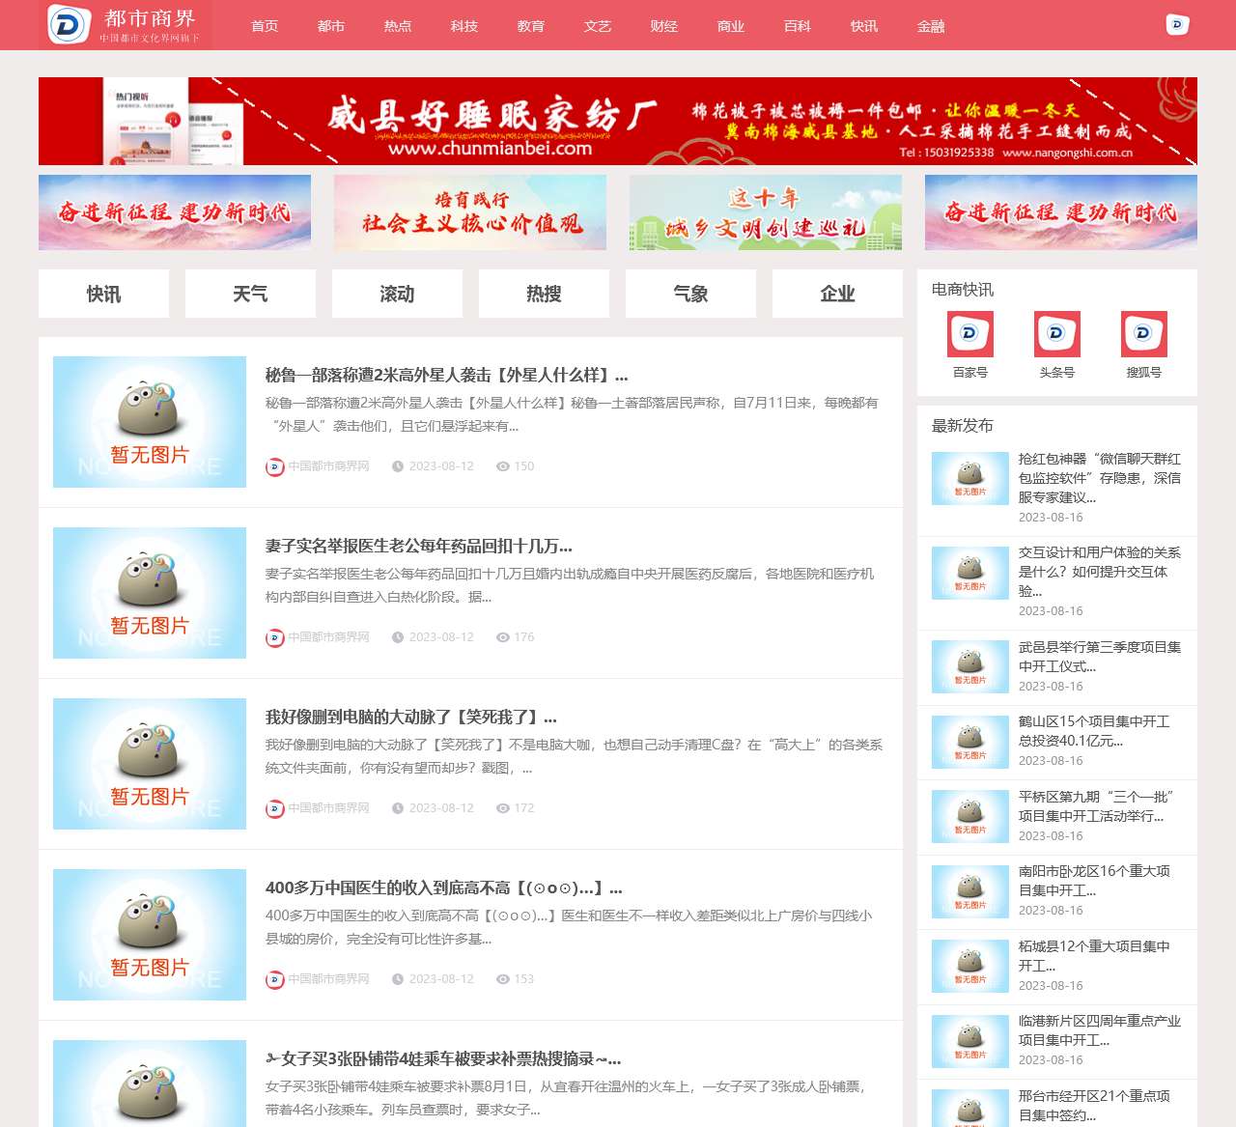Click thumbnail of 大动脉 article
1236x1127 pixels.
[x=150, y=764]
